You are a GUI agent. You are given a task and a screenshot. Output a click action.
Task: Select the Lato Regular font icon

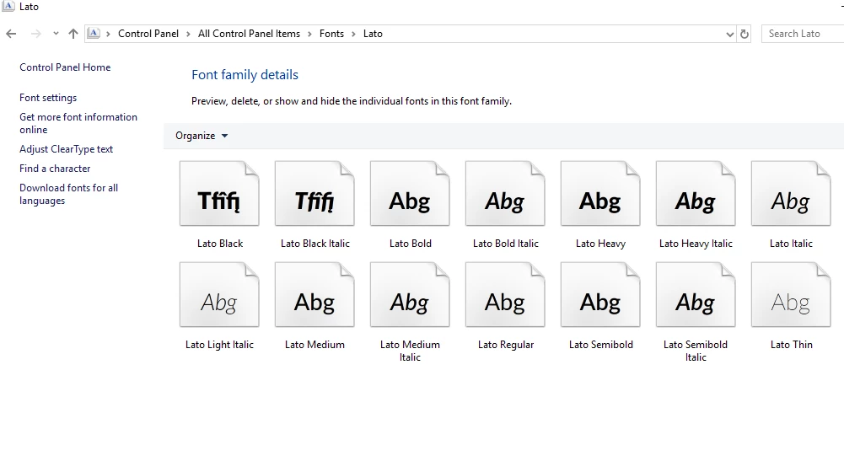tap(505, 295)
